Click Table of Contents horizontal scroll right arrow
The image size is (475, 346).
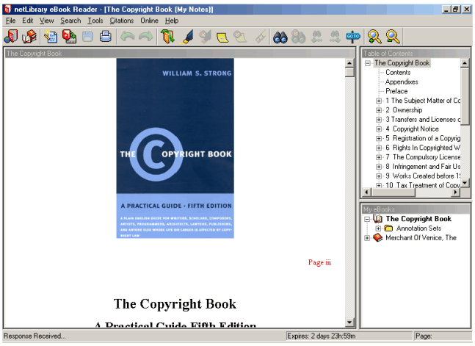tap(455, 192)
